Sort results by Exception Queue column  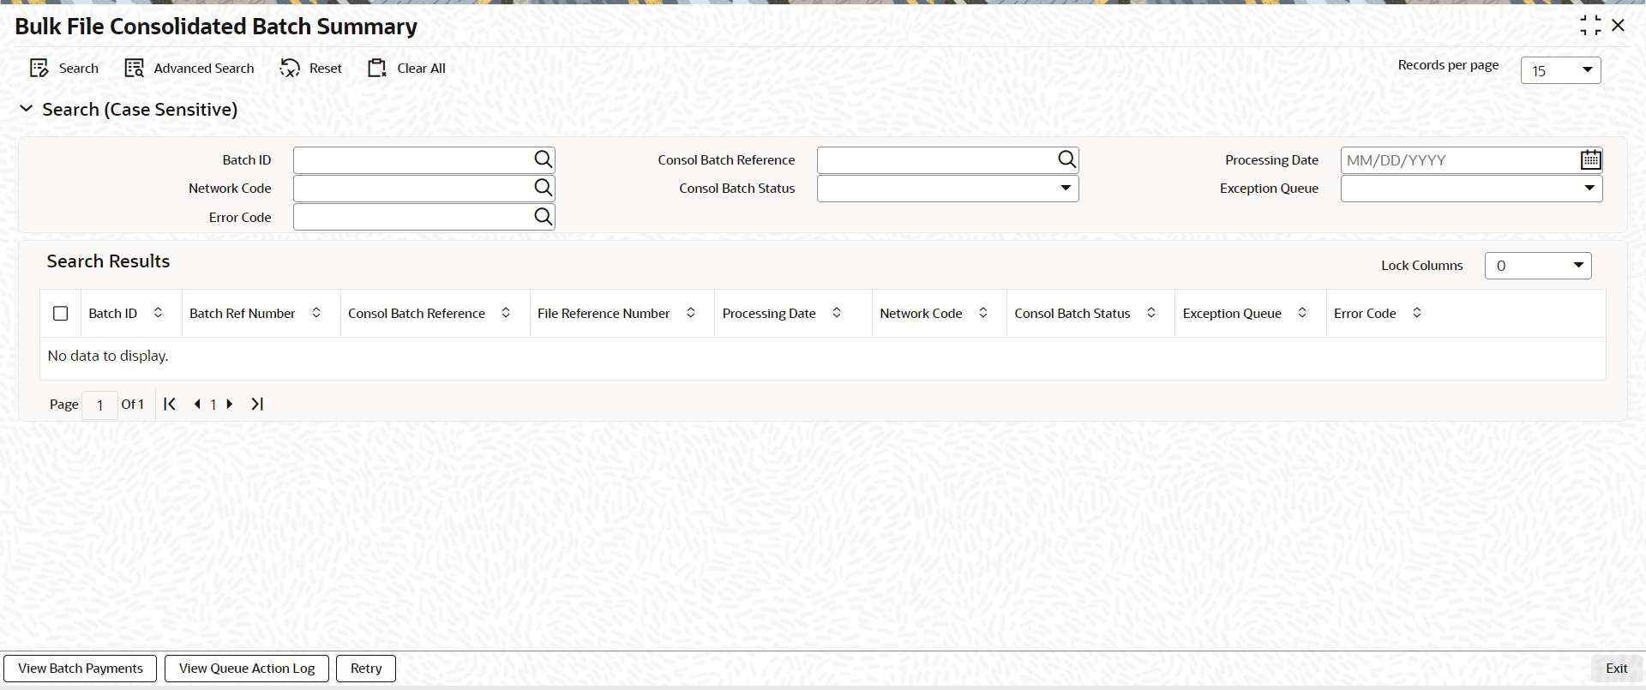click(1302, 313)
